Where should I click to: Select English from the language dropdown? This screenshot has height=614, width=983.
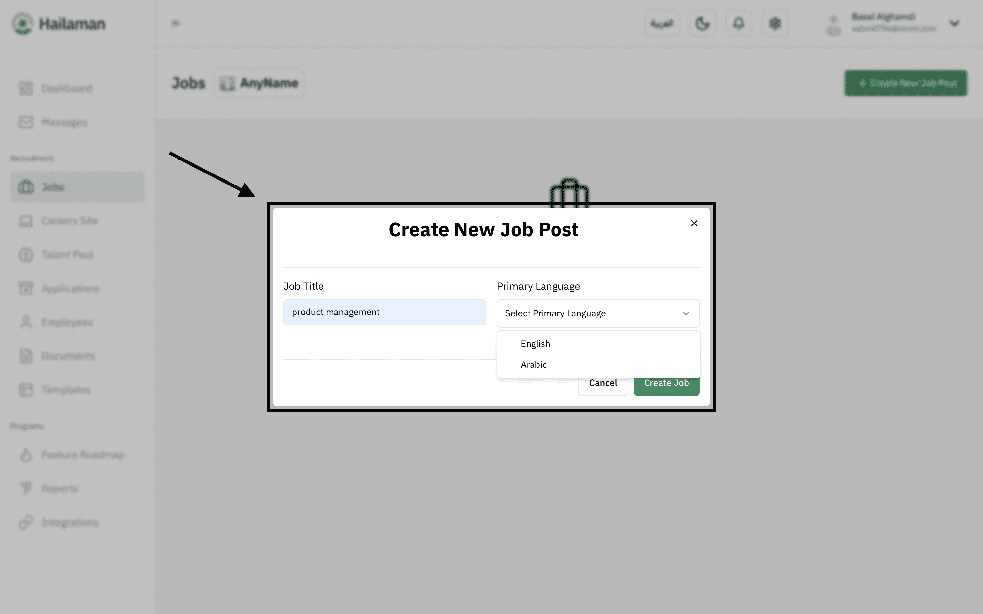tap(535, 344)
